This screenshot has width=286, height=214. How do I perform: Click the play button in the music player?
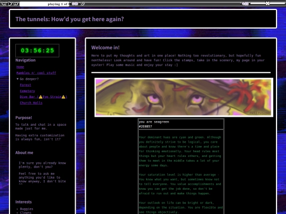[10, 4]
